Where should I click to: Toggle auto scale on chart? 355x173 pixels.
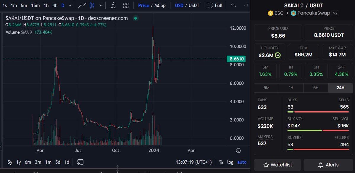(242, 162)
